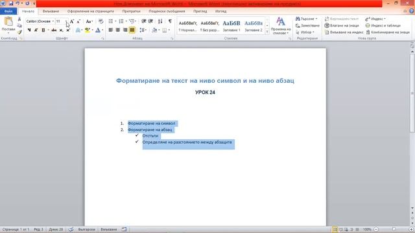Apply the Заглавие 2 style
Image resolution: width=415 pixels, height=233 pixels.
(254, 26)
